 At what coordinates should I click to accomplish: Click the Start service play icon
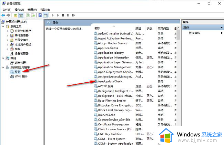(53, 15)
